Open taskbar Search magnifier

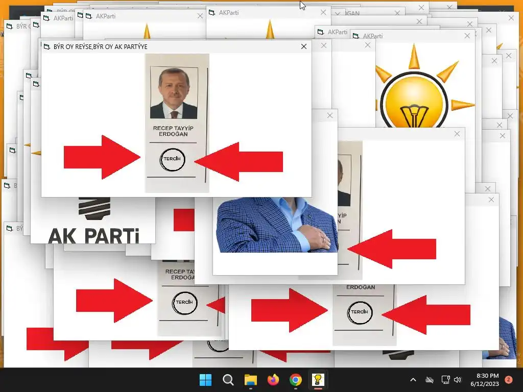click(228, 380)
